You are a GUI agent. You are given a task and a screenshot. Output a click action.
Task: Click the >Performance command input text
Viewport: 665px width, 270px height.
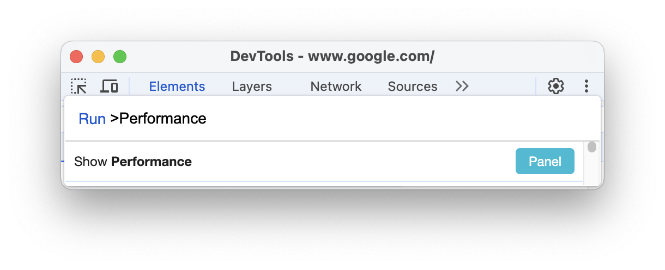(x=158, y=119)
